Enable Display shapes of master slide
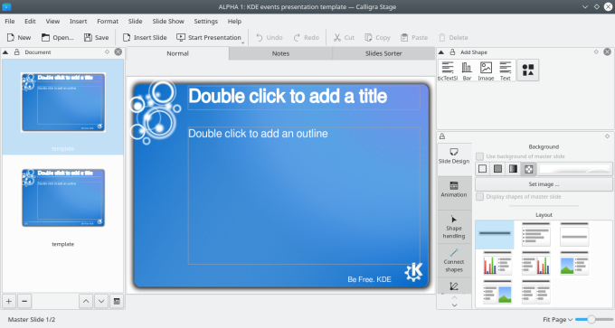 tap(518, 197)
